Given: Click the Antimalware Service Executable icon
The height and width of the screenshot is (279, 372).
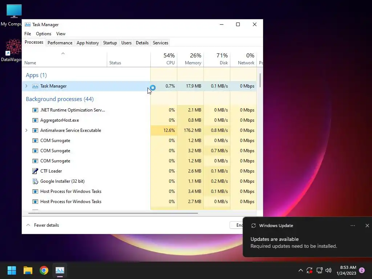Looking at the screenshot, I should (x=35, y=130).
